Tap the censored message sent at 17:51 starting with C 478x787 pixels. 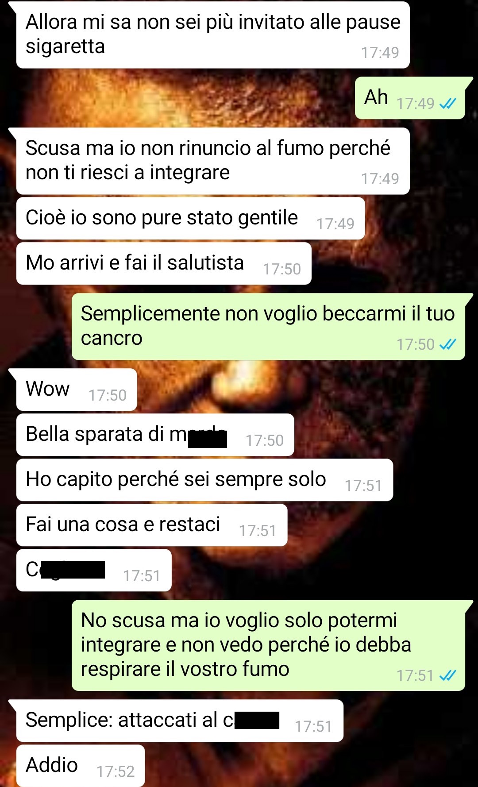[94, 570]
